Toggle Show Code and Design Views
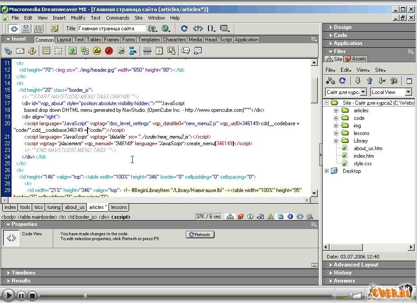Screen dimensions: 417x303 pyautogui.click(x=26, y=29)
